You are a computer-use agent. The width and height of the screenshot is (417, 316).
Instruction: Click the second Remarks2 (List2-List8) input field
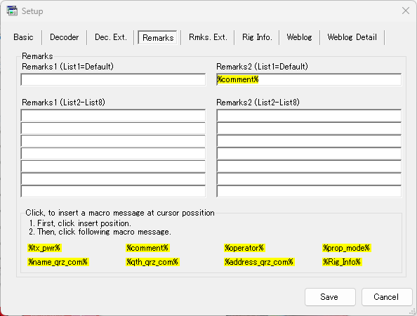click(x=309, y=129)
